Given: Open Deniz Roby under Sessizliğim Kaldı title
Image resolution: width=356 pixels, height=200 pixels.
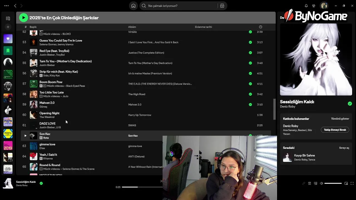Looking at the screenshot, I should click(288, 107).
